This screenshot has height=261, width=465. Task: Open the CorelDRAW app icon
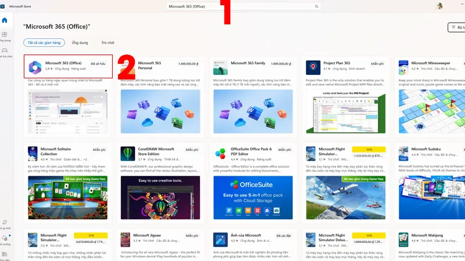coord(127,154)
